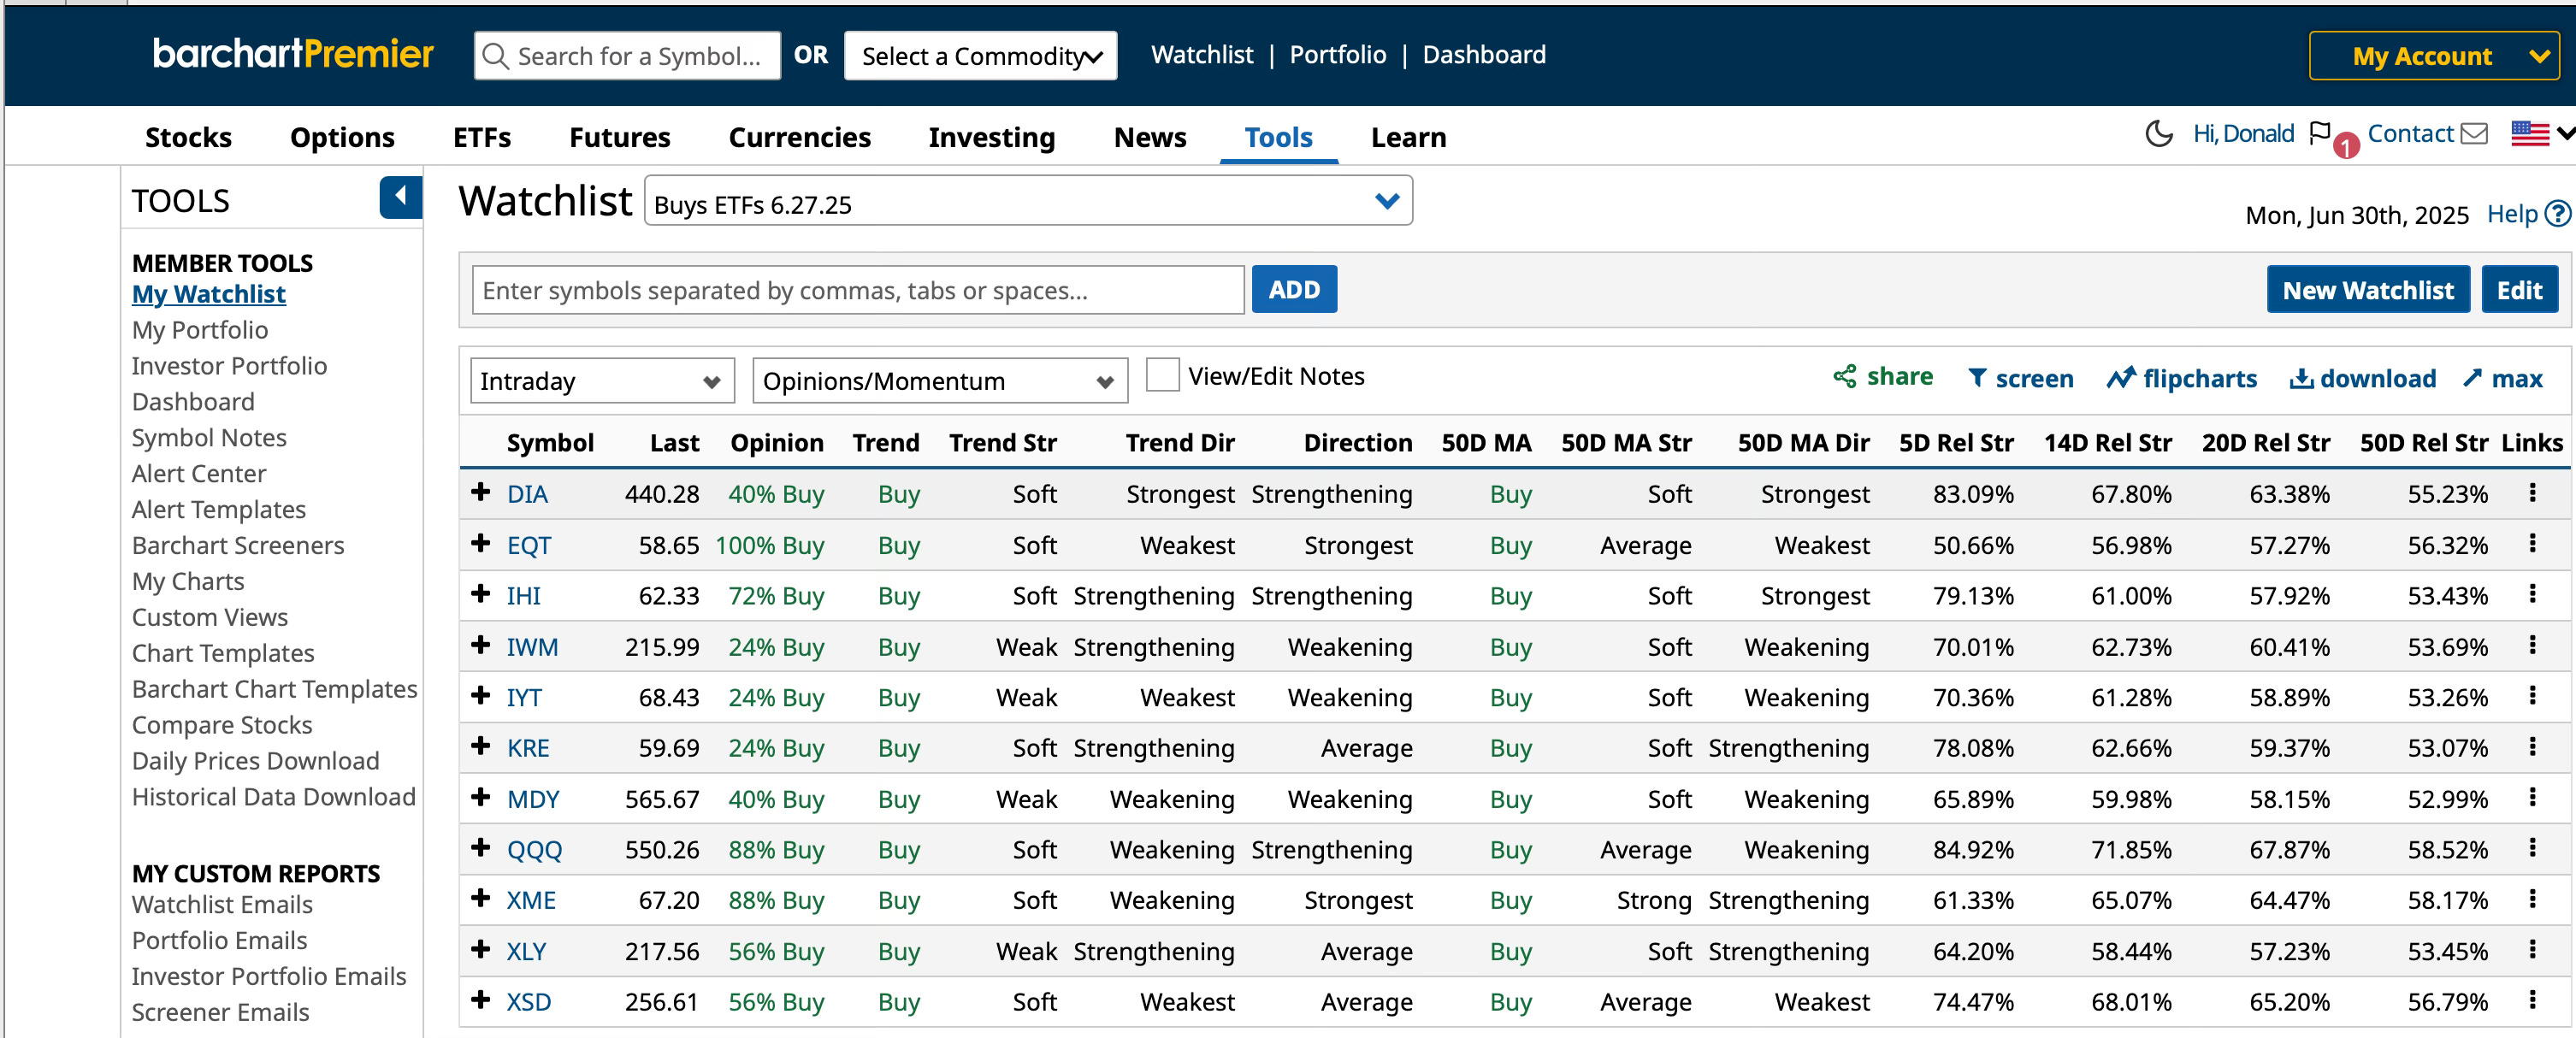Viewport: 2576px width, 1038px height.
Task: Expand XME row plus icon
Action: click(481, 898)
